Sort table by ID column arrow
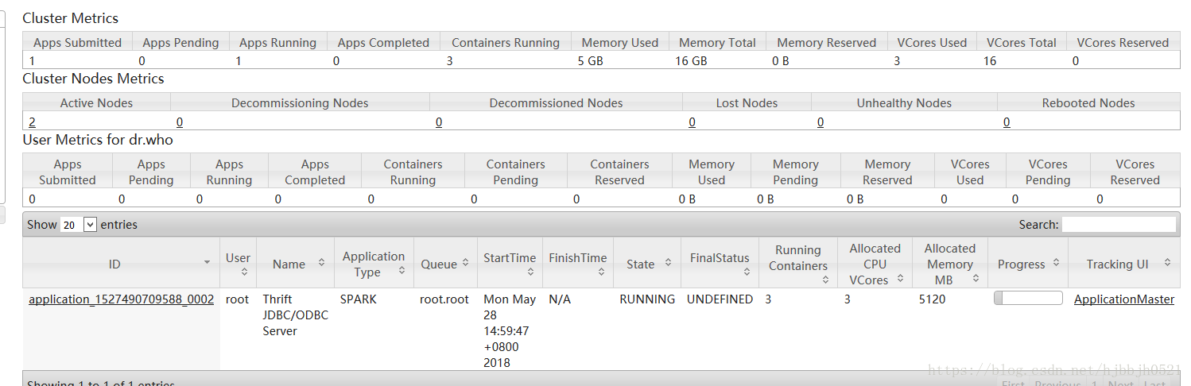 coord(208,263)
